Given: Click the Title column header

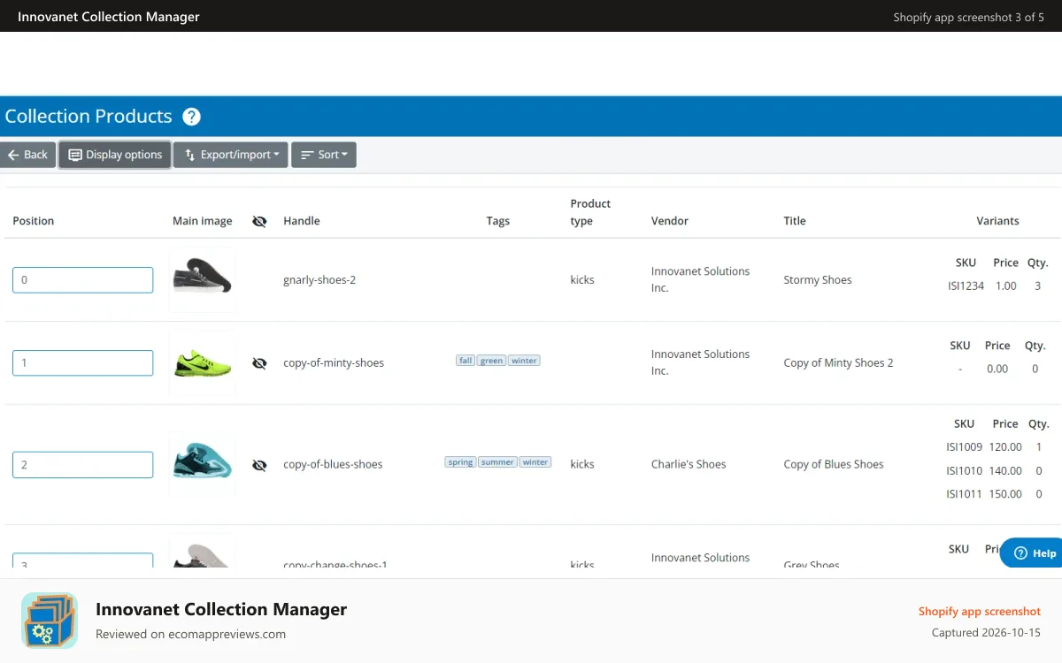Looking at the screenshot, I should pyautogui.click(x=795, y=221).
